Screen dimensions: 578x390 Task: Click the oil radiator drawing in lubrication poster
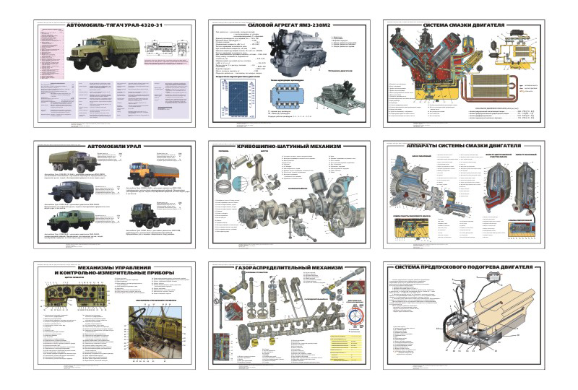click(x=491, y=85)
